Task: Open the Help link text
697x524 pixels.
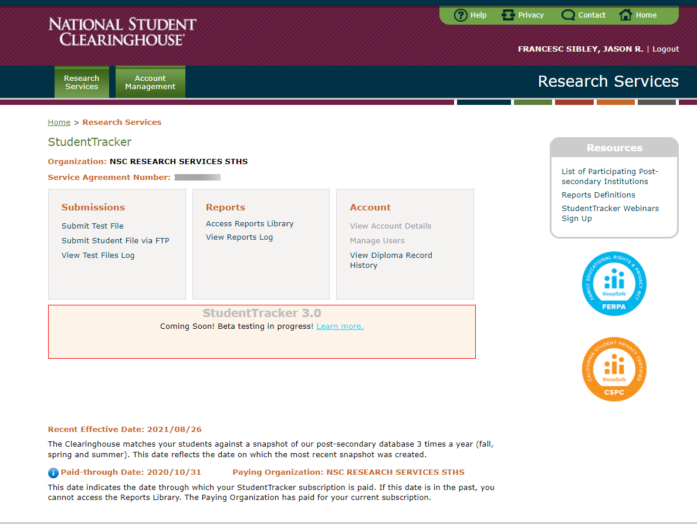Action: point(478,15)
